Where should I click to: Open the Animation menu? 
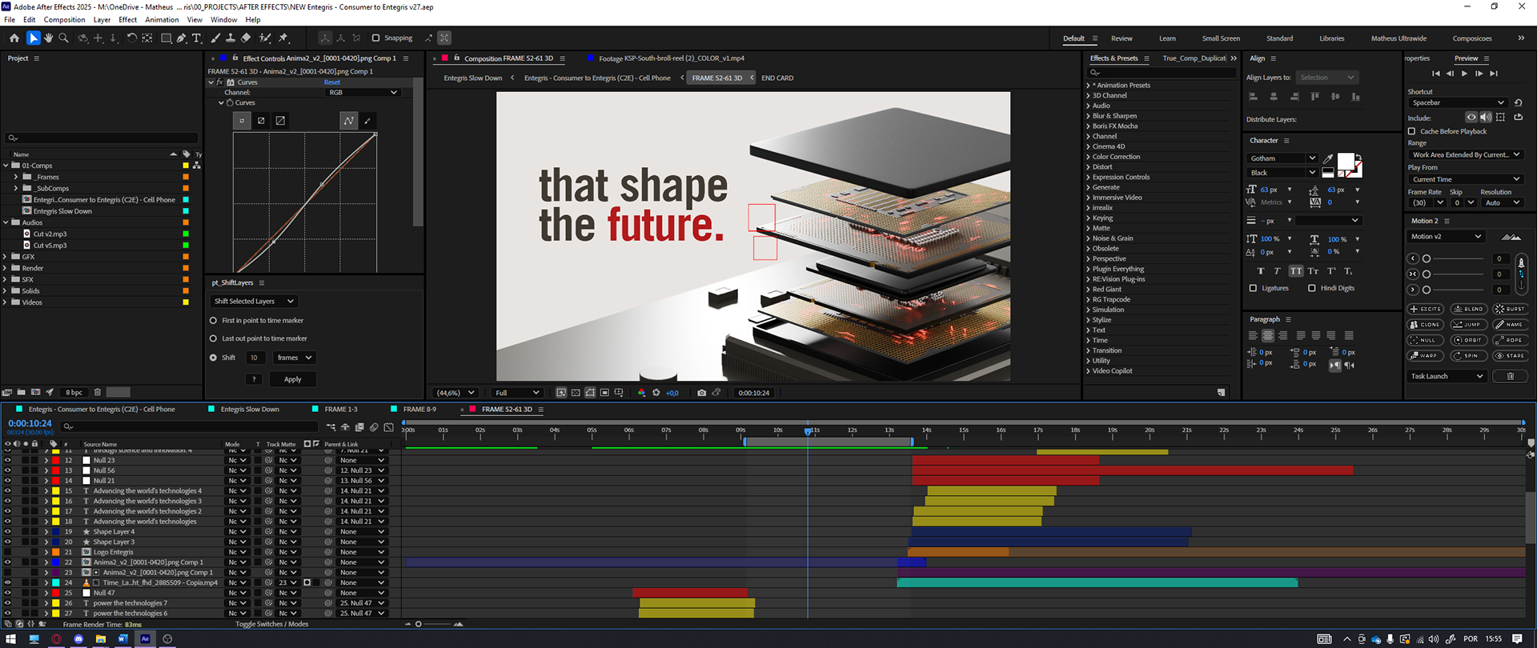coord(162,19)
